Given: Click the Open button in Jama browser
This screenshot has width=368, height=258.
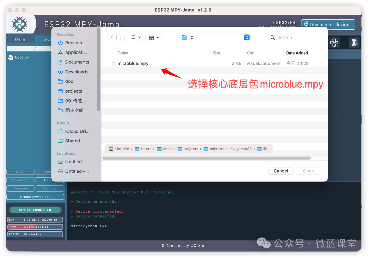Looking at the screenshot, I should [20, 172].
